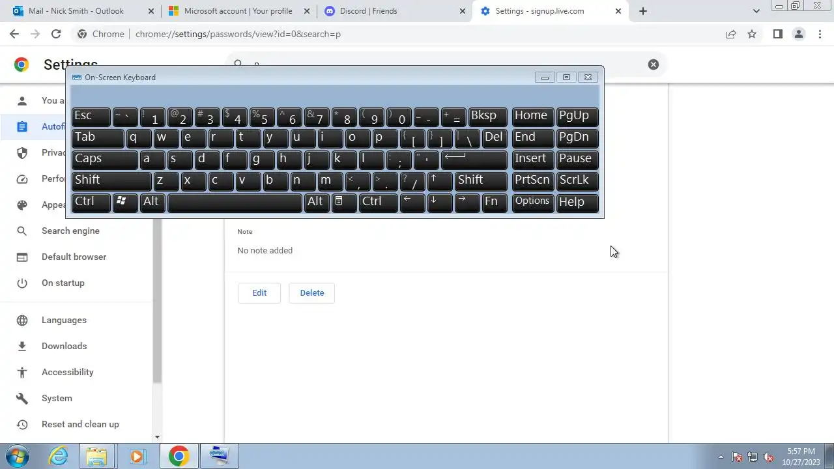Screen dimensions: 834x469
Task: Click the PrtScn key on On-Screen Keyboard
Action: pyautogui.click(x=533, y=181)
